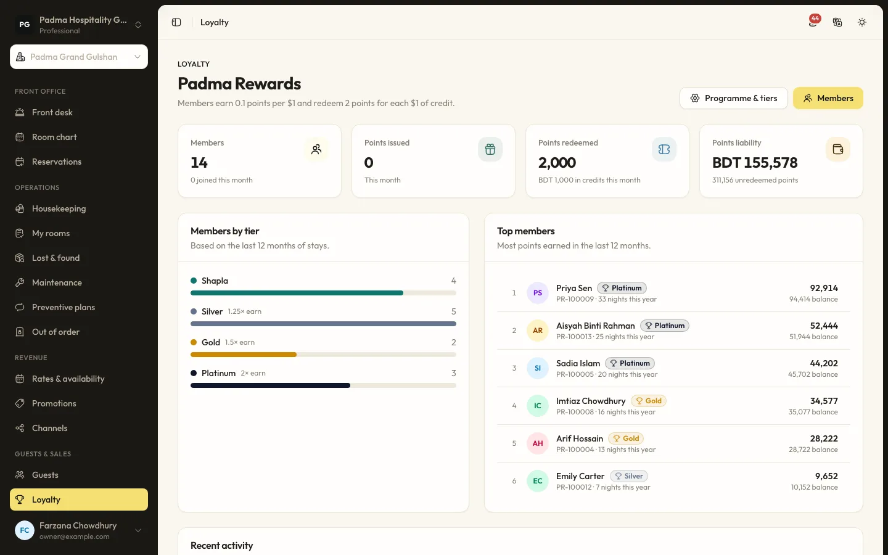Screen dimensions: 888x555
Task: Click Imtiaz Chowdhury's Gold badge
Action: pos(649,401)
